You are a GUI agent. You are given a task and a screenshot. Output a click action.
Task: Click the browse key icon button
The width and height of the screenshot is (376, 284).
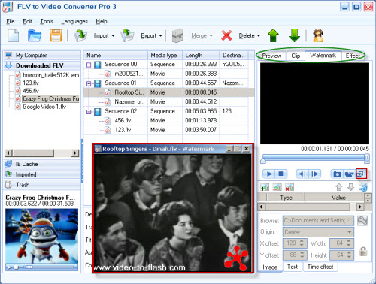362,220
